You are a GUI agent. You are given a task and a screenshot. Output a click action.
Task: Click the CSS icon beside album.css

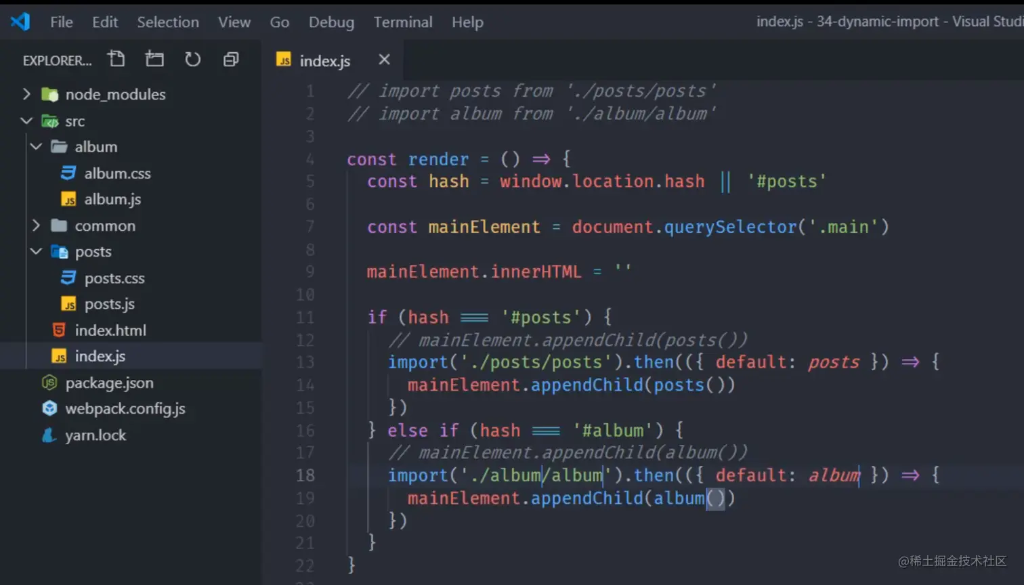(68, 173)
